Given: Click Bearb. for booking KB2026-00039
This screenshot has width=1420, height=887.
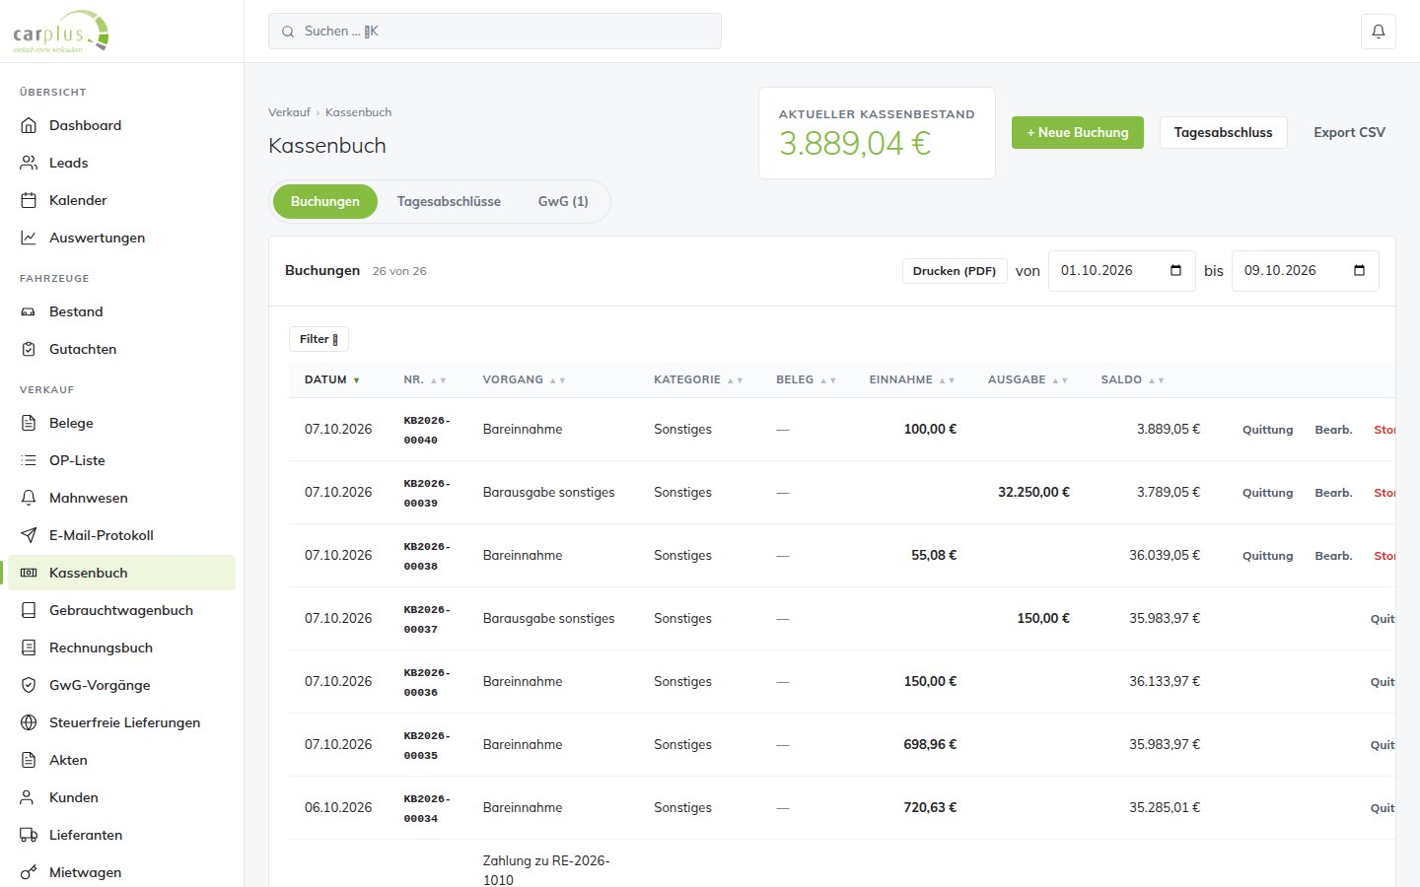Looking at the screenshot, I should 1333,493.
